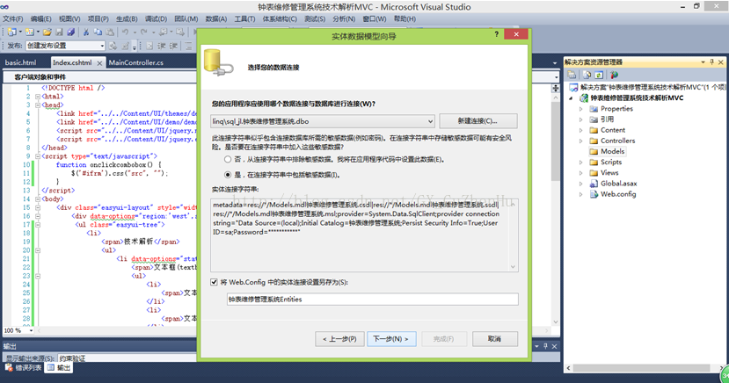Select 'Yes, include sensitive data' radio option
Viewport: 729px width, 383px height.
(228, 175)
